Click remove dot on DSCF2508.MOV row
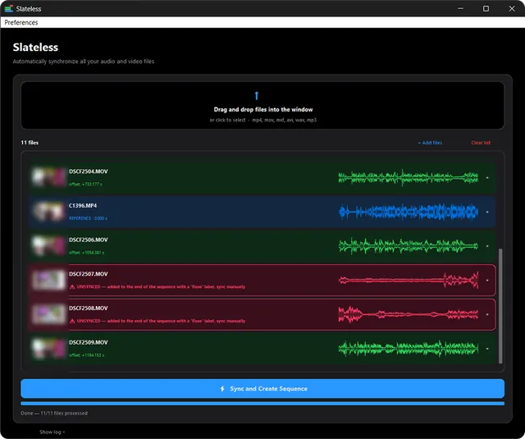Viewport: 525px width, 439px height. click(x=487, y=314)
